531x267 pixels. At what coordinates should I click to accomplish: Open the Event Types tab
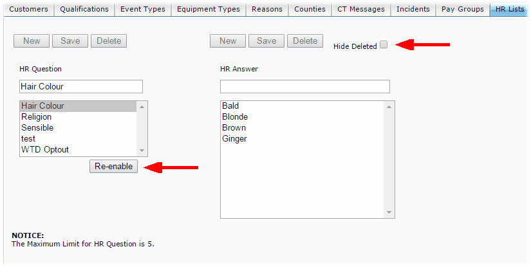(143, 9)
